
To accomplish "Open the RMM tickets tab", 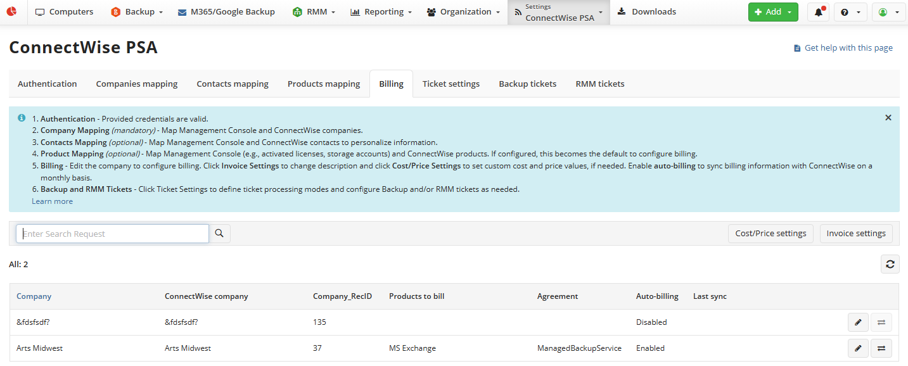I will [600, 84].
